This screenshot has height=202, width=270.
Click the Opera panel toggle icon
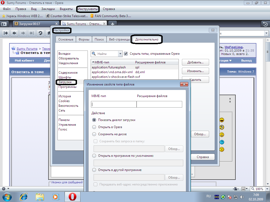4,24
